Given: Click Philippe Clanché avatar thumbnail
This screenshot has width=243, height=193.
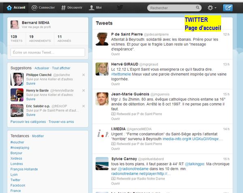Looking at the screenshot, I should point(17,79).
